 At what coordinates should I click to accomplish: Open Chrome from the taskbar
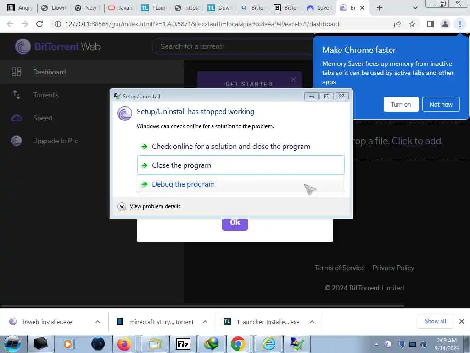pos(238,344)
